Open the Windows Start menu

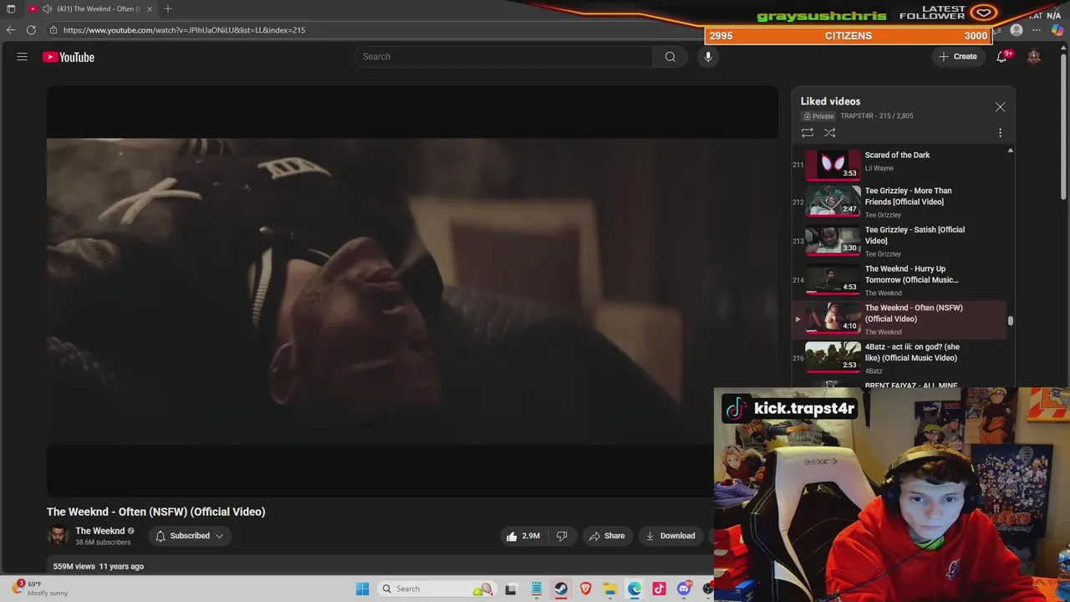(x=362, y=589)
